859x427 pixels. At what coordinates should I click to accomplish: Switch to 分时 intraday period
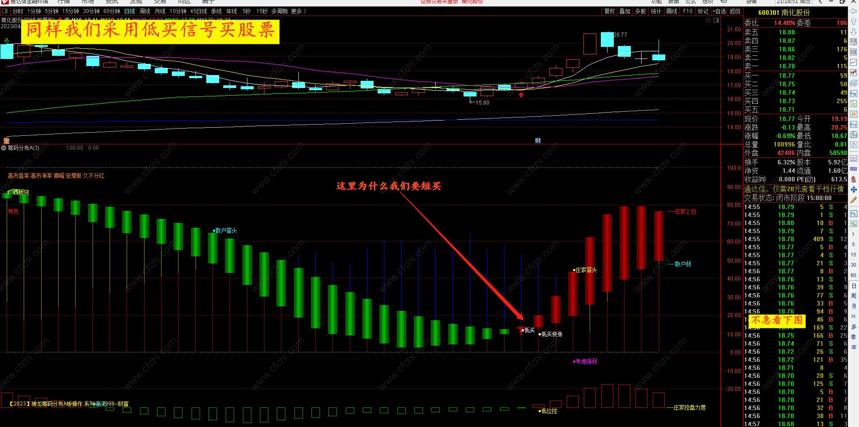tap(17, 11)
